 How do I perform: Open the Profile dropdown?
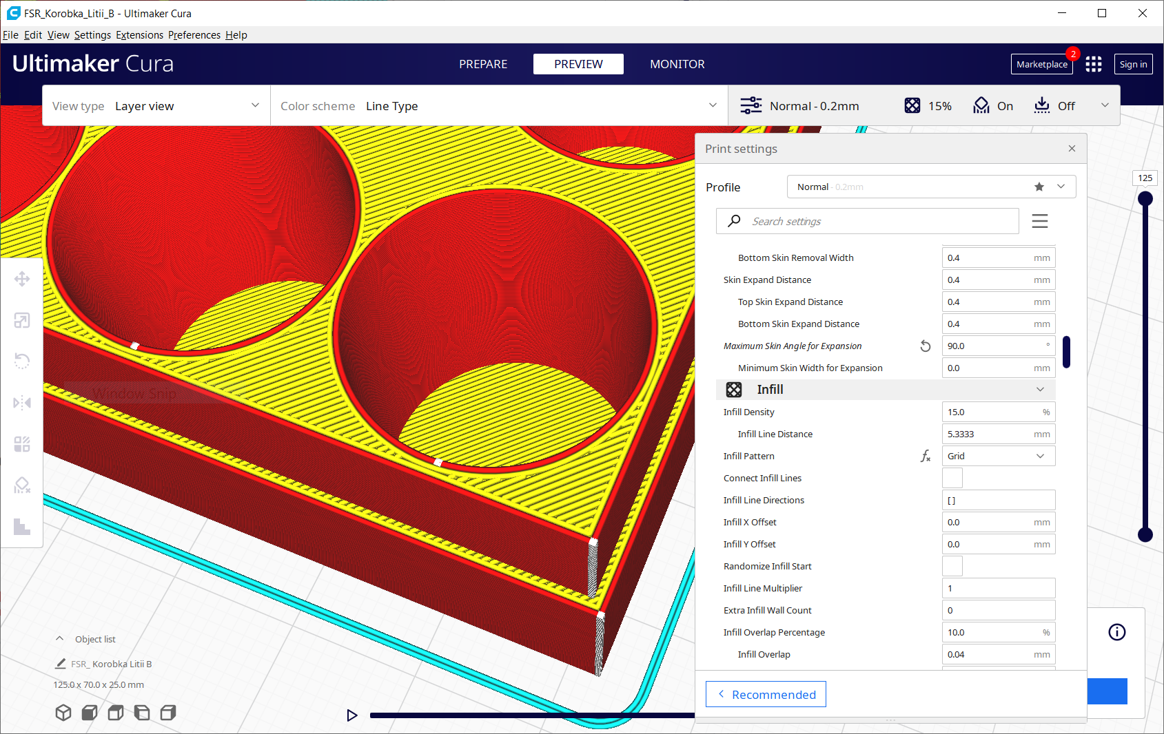[x=1060, y=187]
